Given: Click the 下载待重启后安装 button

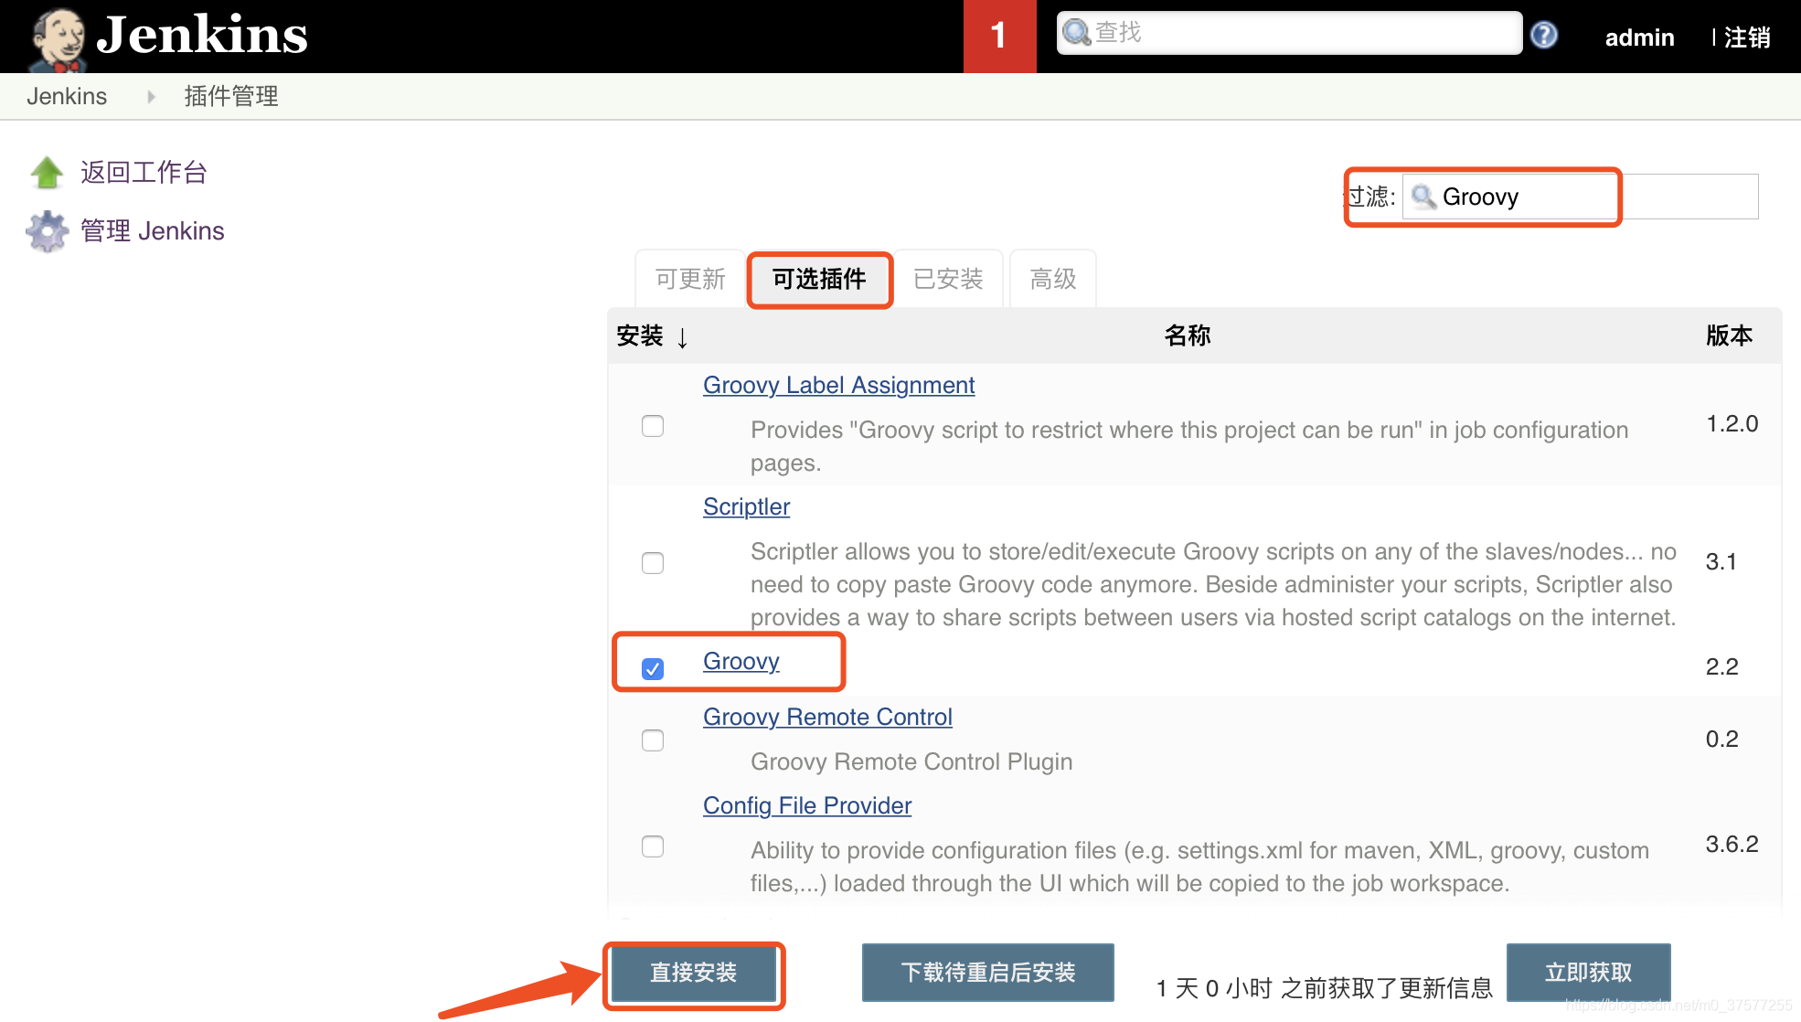Looking at the screenshot, I should [988, 973].
